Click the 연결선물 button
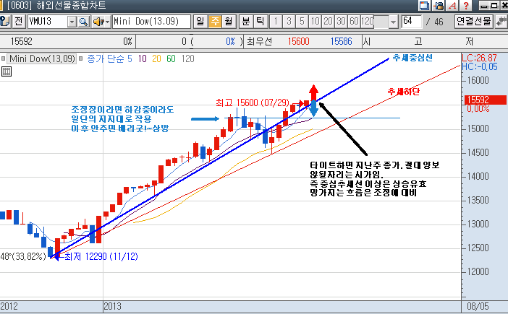This screenshot has height=314, width=508. pyautogui.click(x=474, y=21)
